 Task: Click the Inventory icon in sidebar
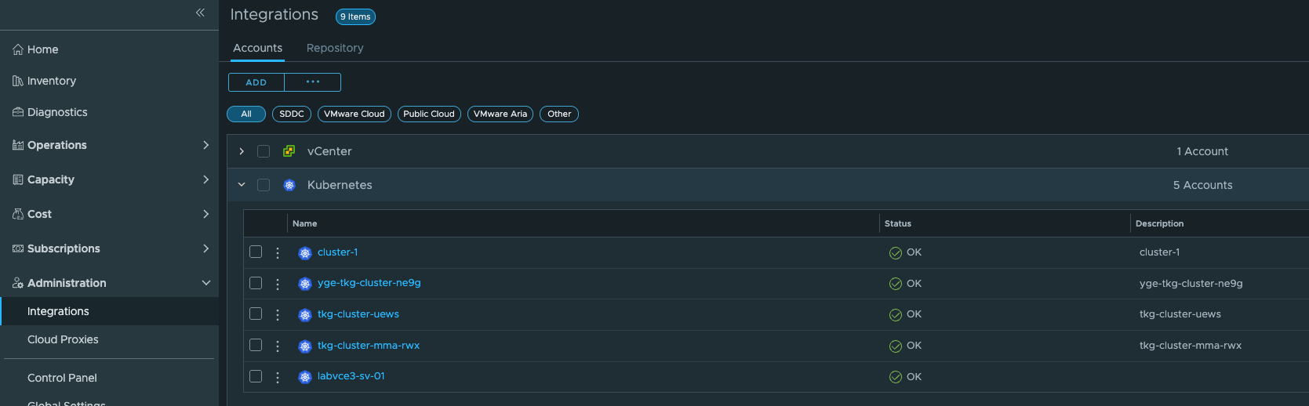click(18, 81)
